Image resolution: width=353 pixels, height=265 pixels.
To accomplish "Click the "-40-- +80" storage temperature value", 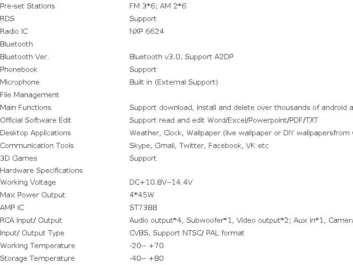I will pyautogui.click(x=146, y=258).
